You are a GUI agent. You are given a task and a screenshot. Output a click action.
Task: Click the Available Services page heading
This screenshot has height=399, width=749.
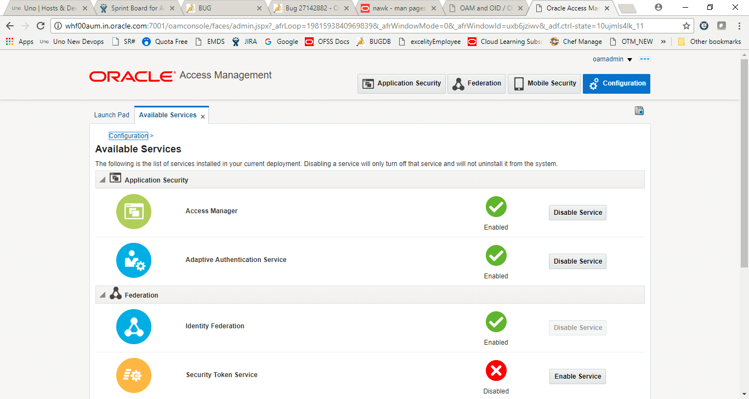coord(138,149)
